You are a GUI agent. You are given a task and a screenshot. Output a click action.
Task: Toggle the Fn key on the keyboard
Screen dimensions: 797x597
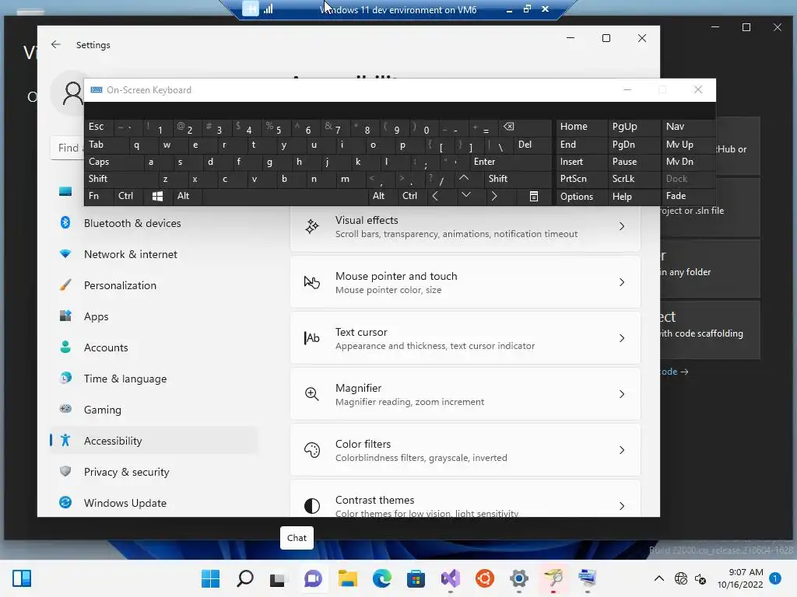tap(99, 196)
